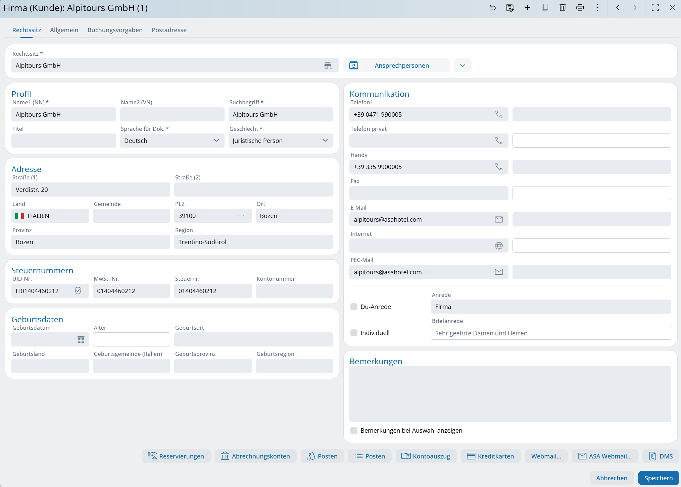Print the record via printer icon
This screenshot has width=681, height=487.
580,8
